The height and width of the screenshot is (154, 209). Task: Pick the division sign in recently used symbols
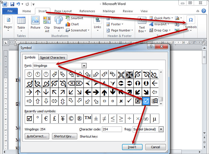tap(129, 118)
